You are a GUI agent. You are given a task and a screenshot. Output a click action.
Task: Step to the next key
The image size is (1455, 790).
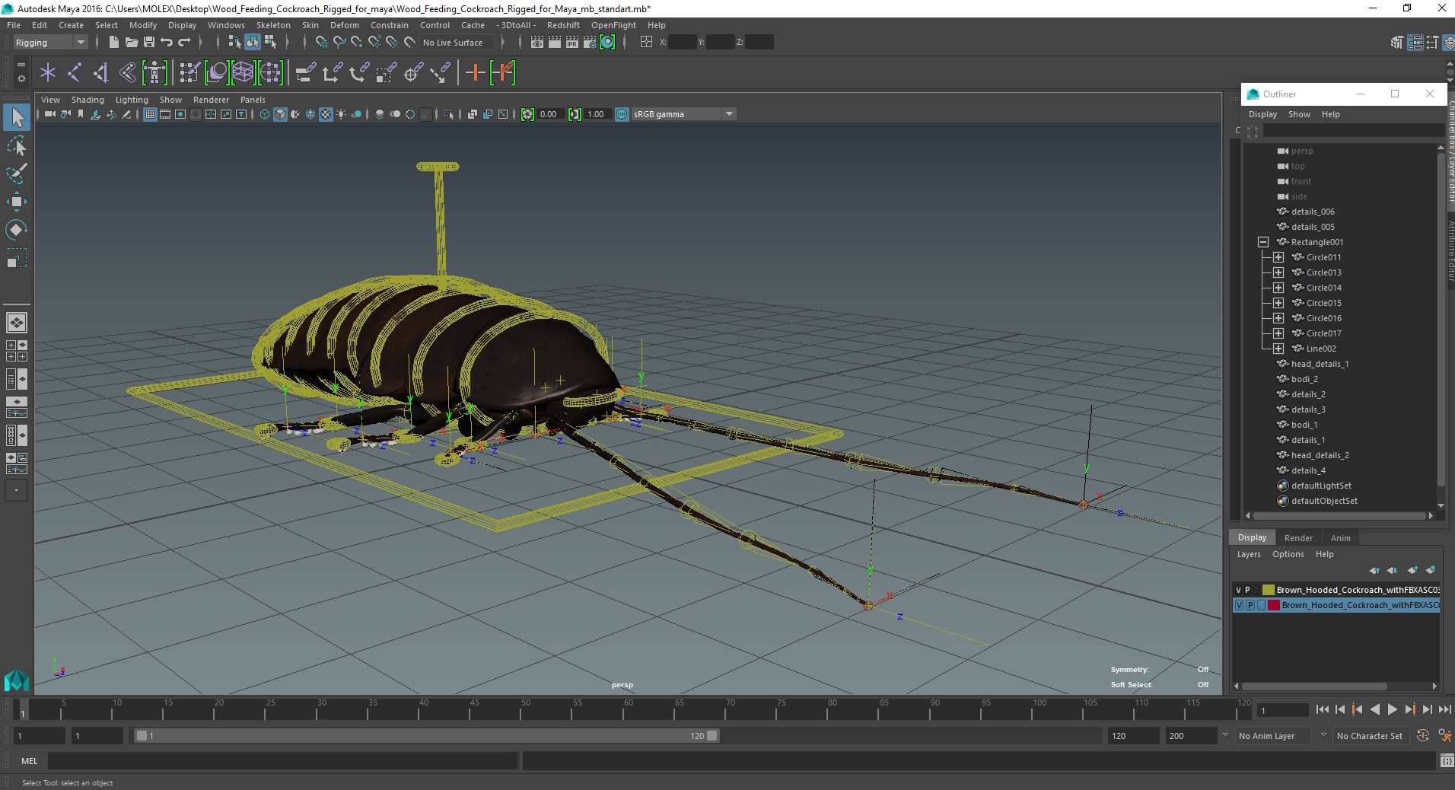point(1409,709)
